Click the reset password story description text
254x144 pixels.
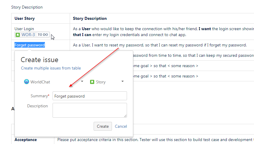click(159, 45)
